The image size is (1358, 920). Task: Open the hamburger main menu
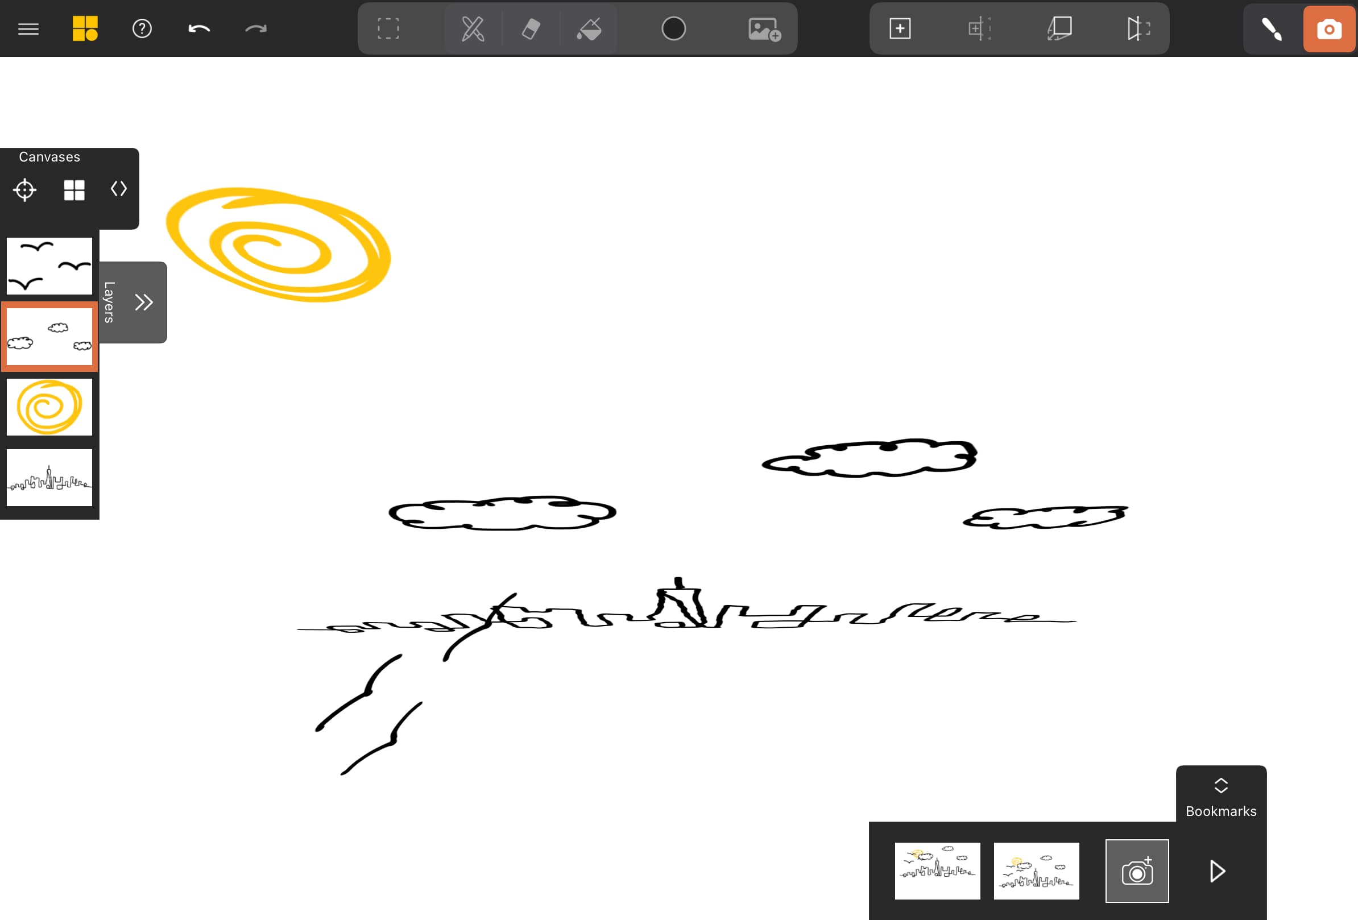pos(28,28)
